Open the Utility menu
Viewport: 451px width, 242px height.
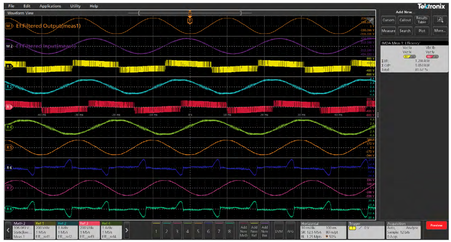(x=75, y=6)
